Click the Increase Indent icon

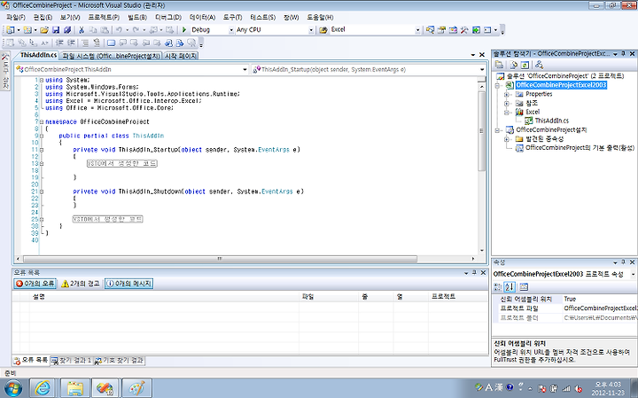pos(71,43)
